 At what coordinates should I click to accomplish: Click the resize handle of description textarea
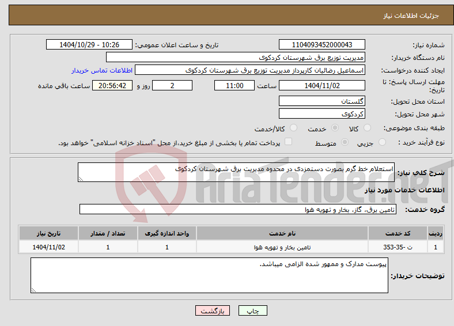81,179
